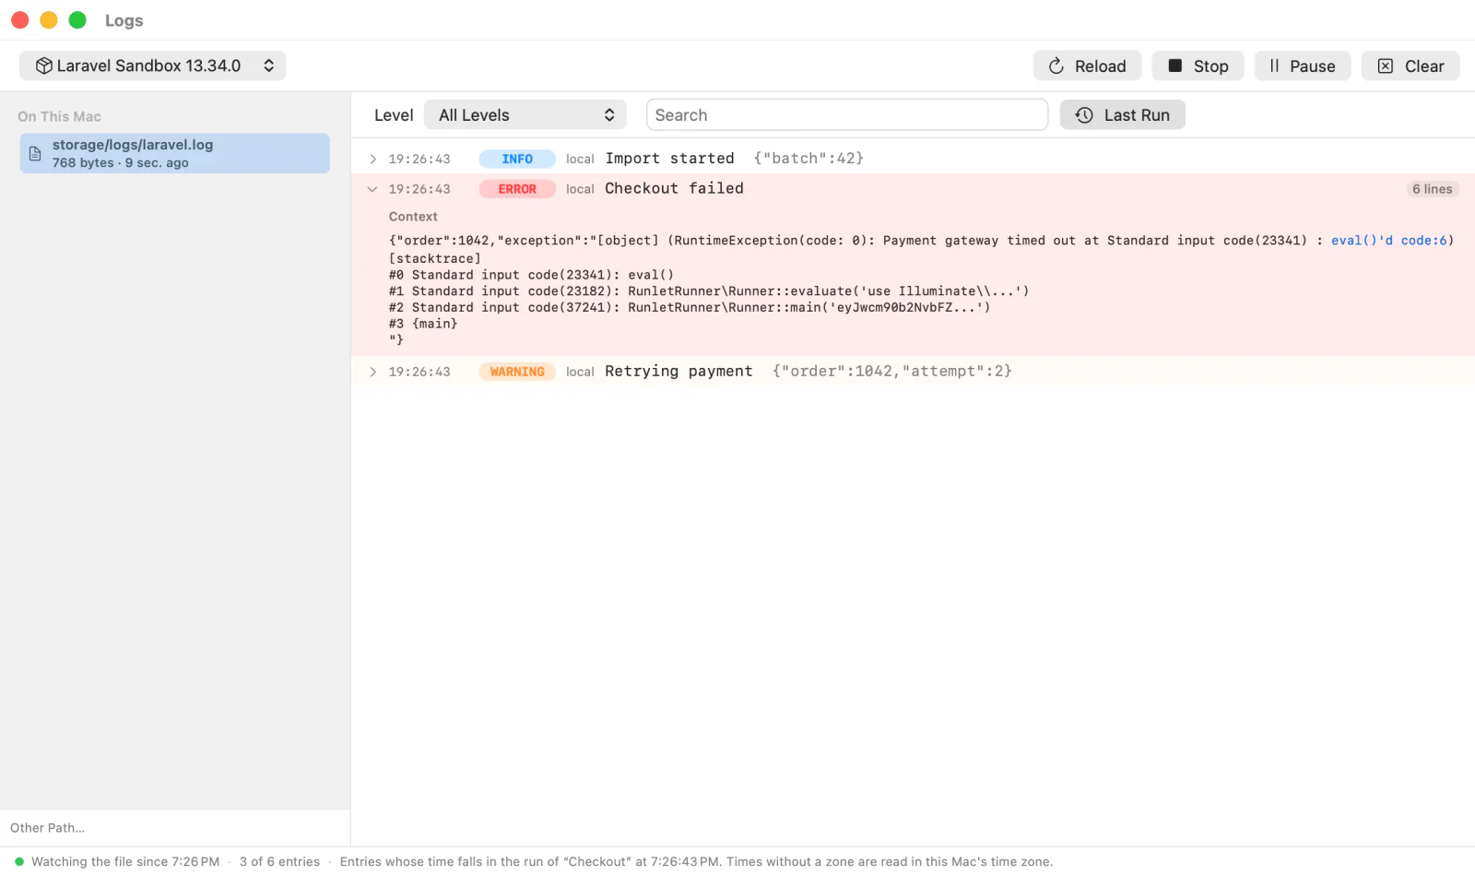The width and height of the screenshot is (1475, 876).
Task: Click the local label on ERROR row
Action: [580, 189]
